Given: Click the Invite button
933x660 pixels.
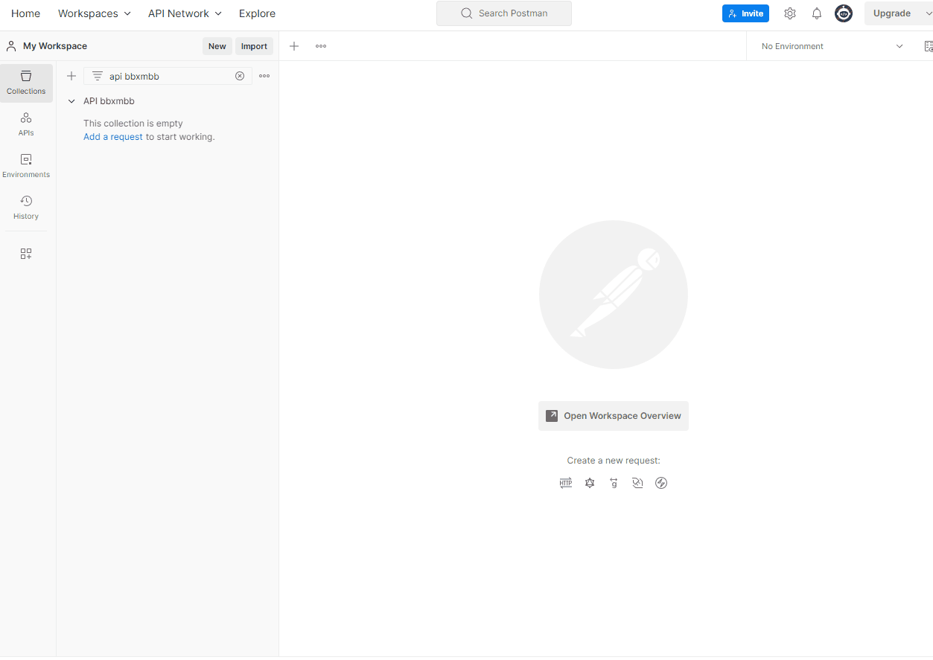Looking at the screenshot, I should point(745,13).
